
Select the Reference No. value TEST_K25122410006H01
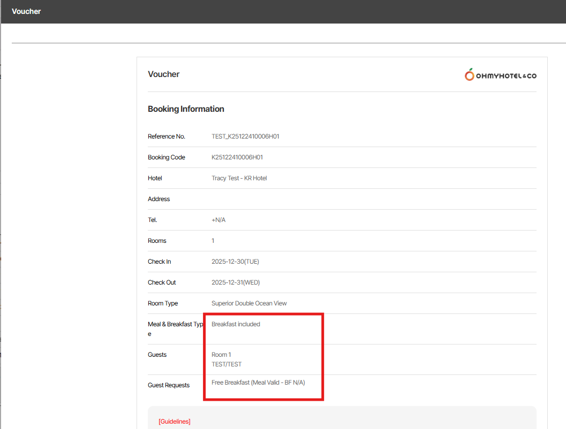[245, 136]
